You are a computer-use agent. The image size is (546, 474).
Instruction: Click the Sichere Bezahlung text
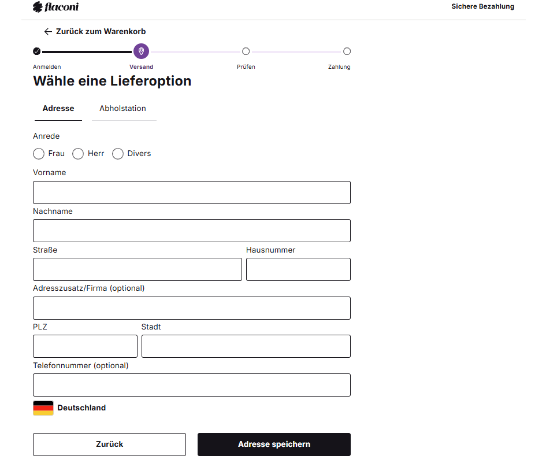pos(482,6)
